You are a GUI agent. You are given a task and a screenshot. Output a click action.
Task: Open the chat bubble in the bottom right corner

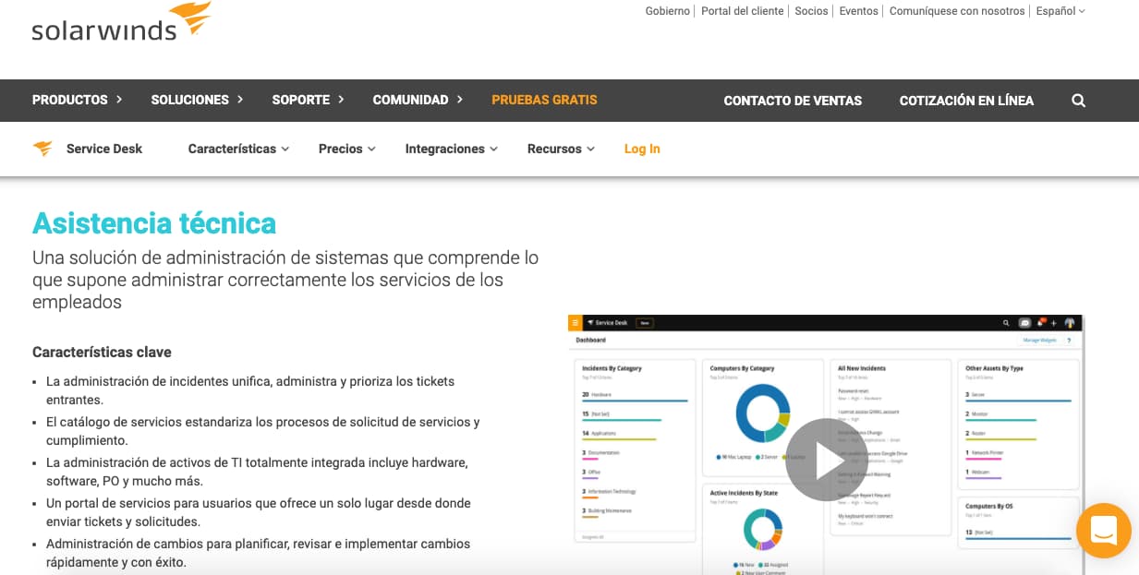(x=1103, y=531)
